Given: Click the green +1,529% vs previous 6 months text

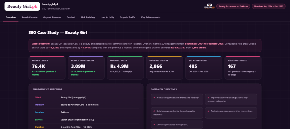Looking at the screenshot, I should (44, 73).
